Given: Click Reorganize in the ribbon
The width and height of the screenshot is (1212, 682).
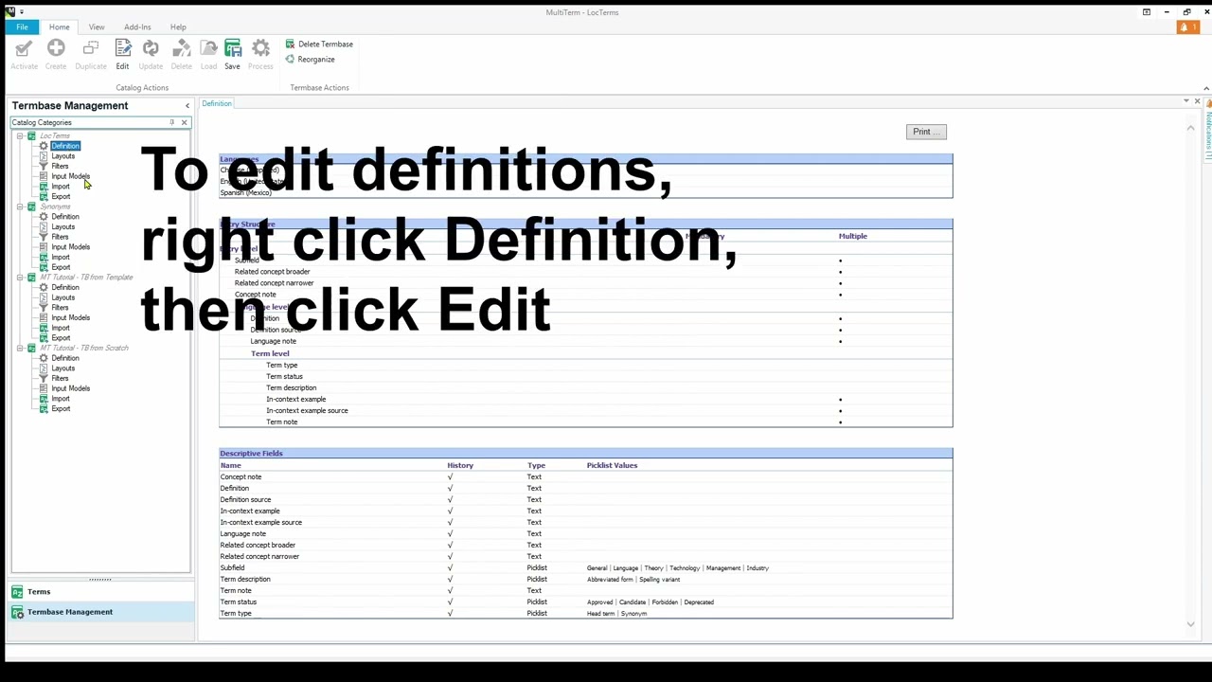Looking at the screenshot, I should tap(310, 59).
